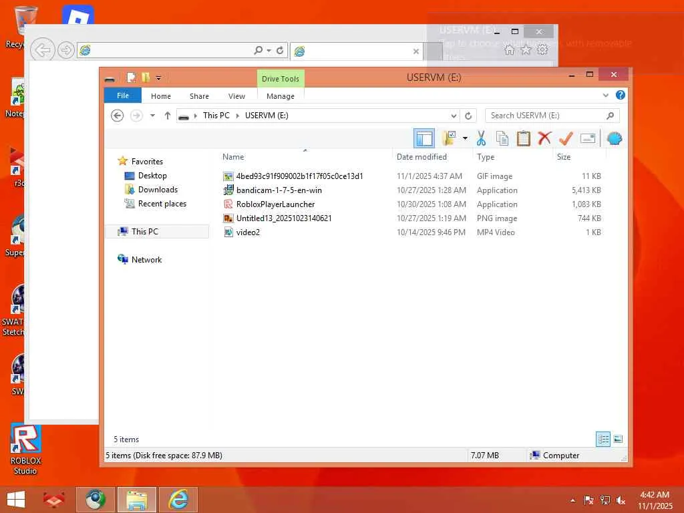Screen dimensions: 684x513
Task: Toggle the navigation pane layout button
Action: click(423, 139)
